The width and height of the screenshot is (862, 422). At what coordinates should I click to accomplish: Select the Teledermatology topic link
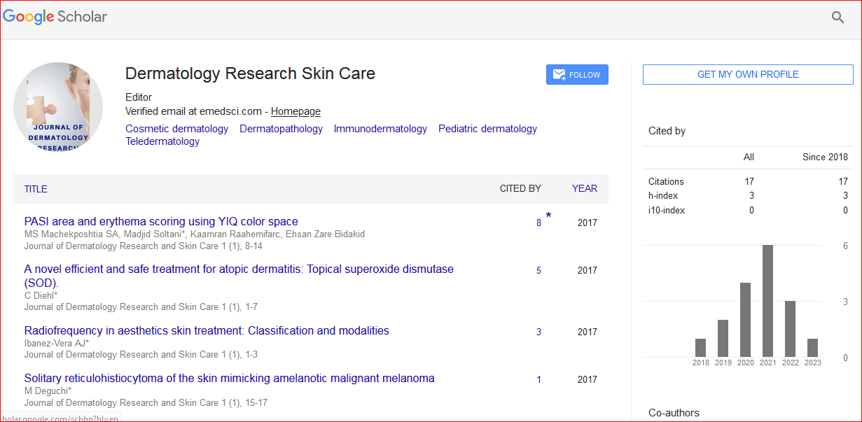(x=162, y=141)
